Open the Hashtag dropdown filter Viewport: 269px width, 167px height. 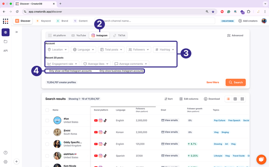[x=165, y=50]
